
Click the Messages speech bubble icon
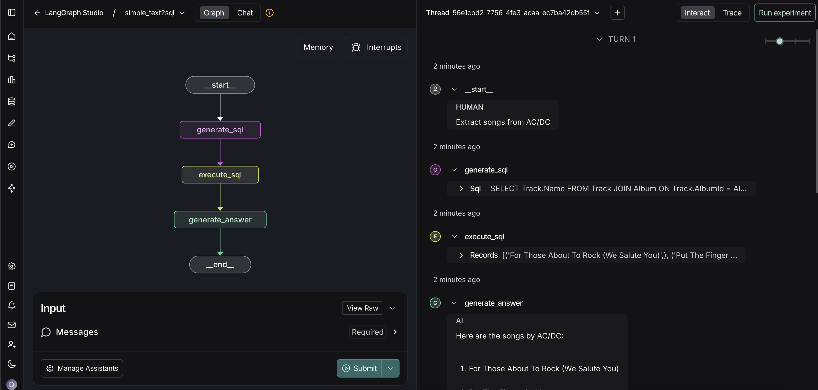point(46,332)
